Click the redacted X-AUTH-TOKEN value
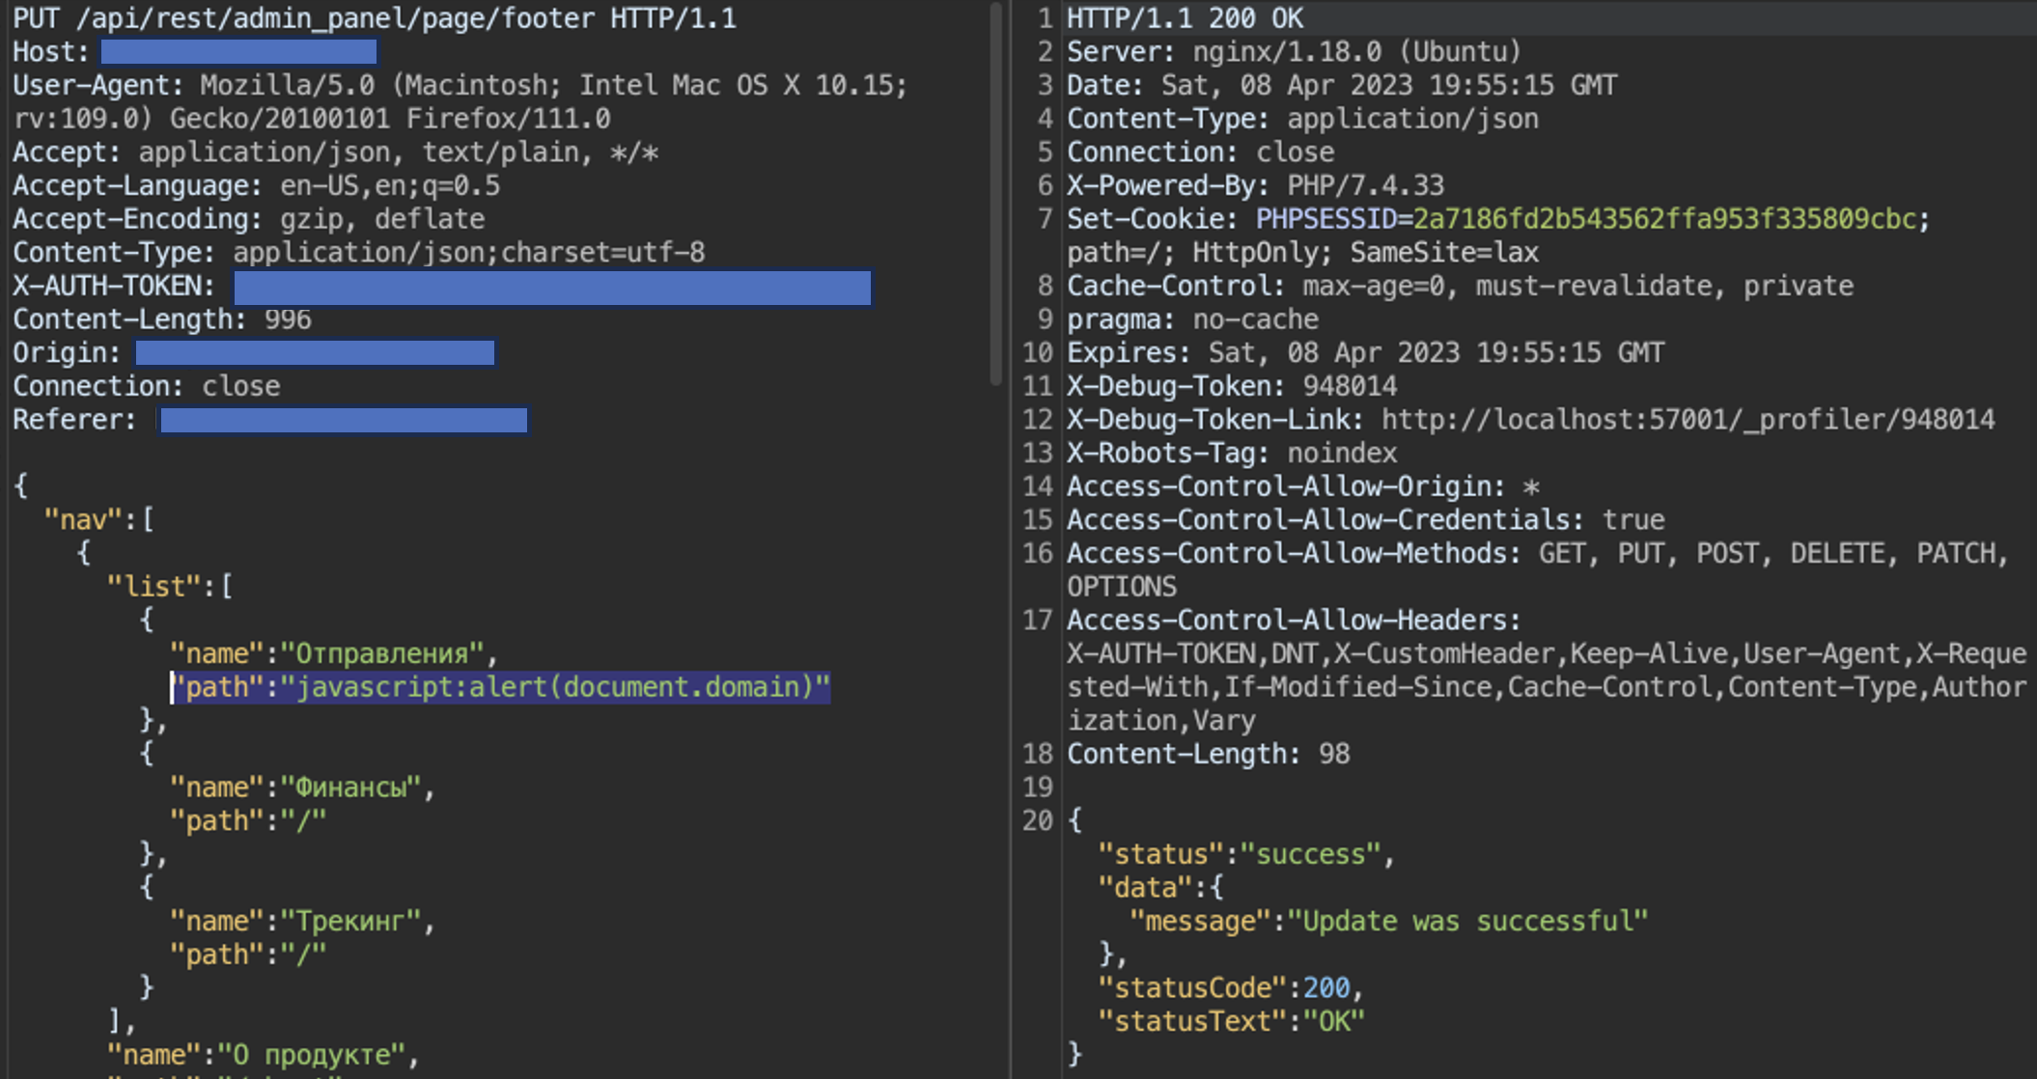The width and height of the screenshot is (2037, 1079). coord(552,287)
